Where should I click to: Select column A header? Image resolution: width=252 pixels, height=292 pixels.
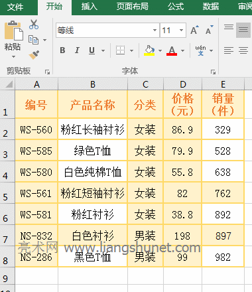[x=36, y=84]
